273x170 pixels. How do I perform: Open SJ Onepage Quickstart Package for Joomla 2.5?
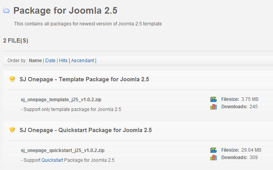(x=86, y=130)
